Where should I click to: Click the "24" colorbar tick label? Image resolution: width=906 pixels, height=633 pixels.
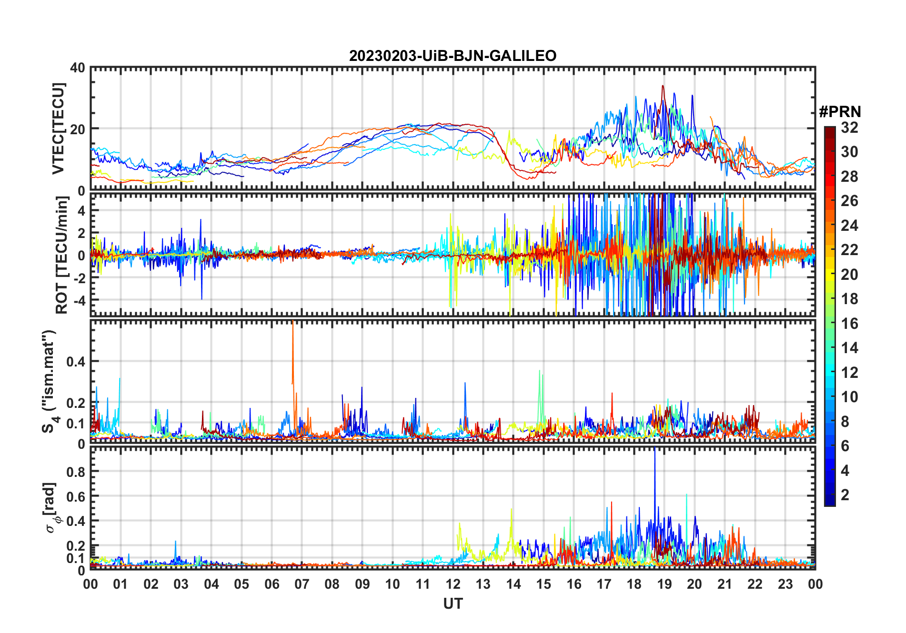pyautogui.click(x=849, y=226)
